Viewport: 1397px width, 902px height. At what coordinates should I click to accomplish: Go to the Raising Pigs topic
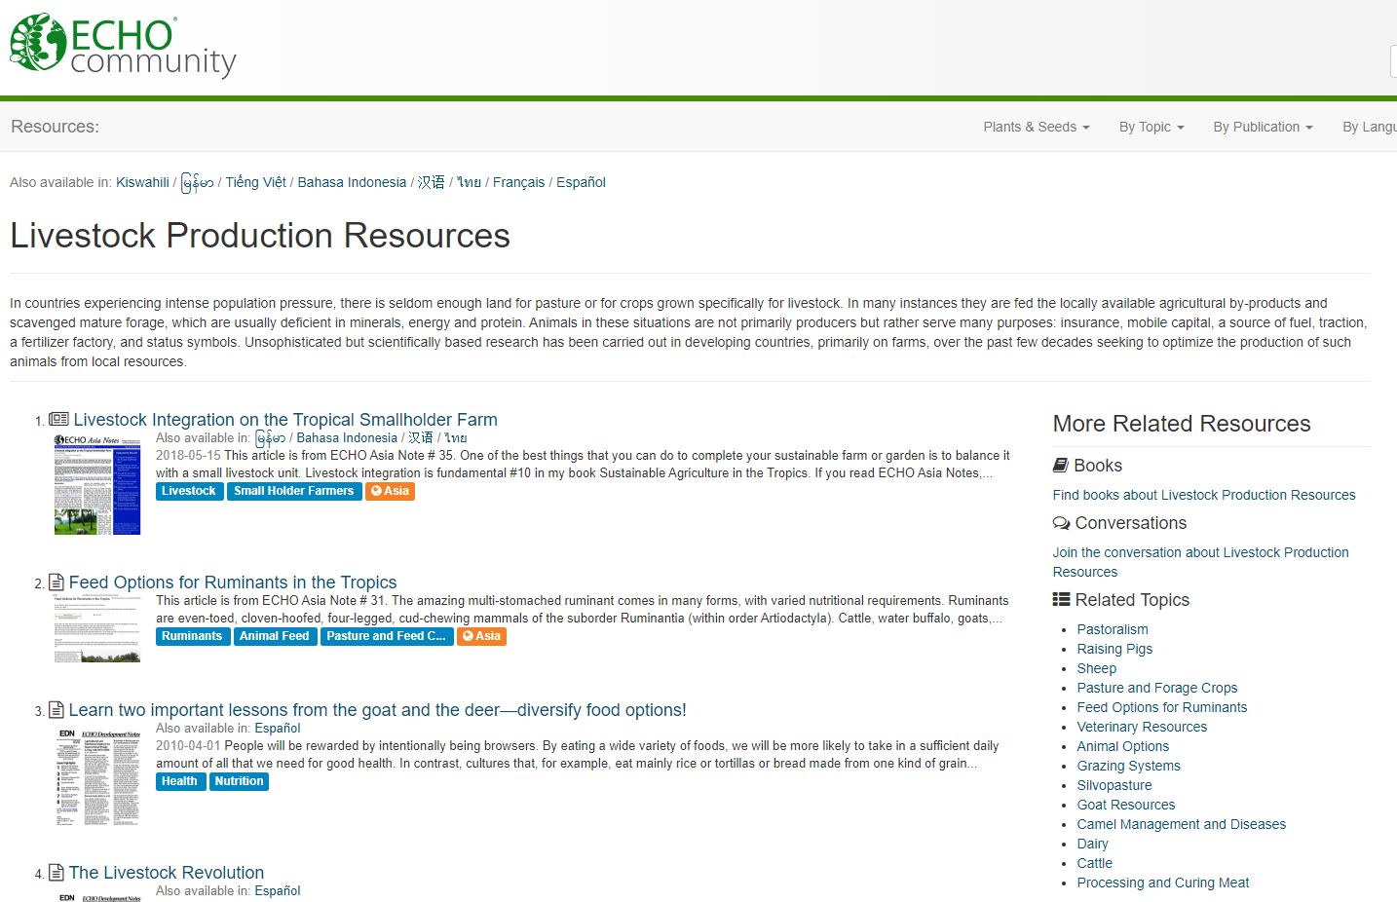click(1114, 649)
